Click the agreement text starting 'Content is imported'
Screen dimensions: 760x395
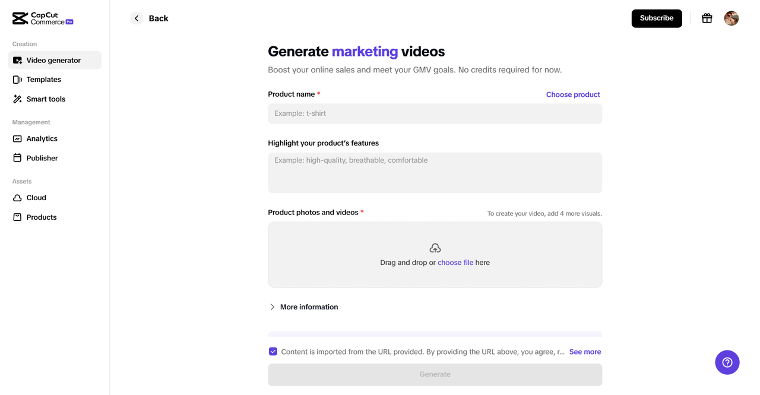point(423,352)
